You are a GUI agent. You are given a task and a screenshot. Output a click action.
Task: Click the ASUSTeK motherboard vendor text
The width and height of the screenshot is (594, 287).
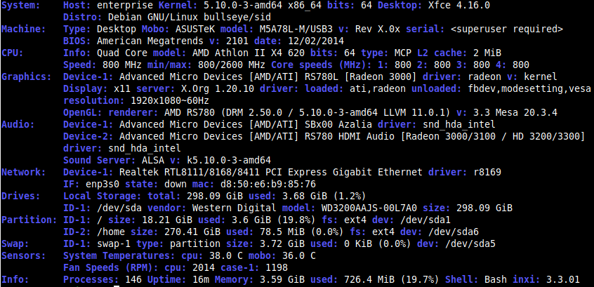pyautogui.click(x=195, y=29)
